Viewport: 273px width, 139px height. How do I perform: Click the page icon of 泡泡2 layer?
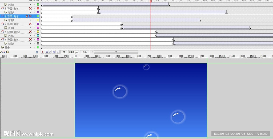pyautogui.click(x=6, y=35)
